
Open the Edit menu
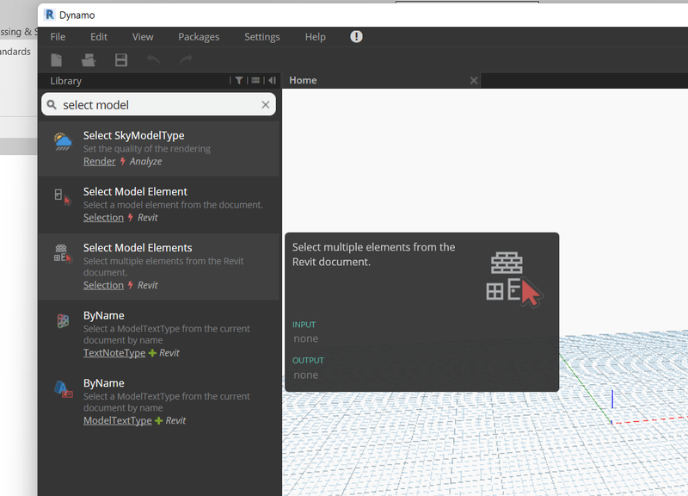click(99, 37)
